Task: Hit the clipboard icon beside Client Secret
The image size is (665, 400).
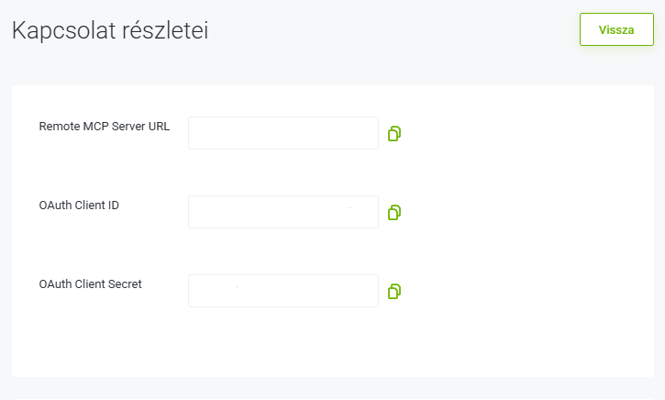Action: pos(394,292)
